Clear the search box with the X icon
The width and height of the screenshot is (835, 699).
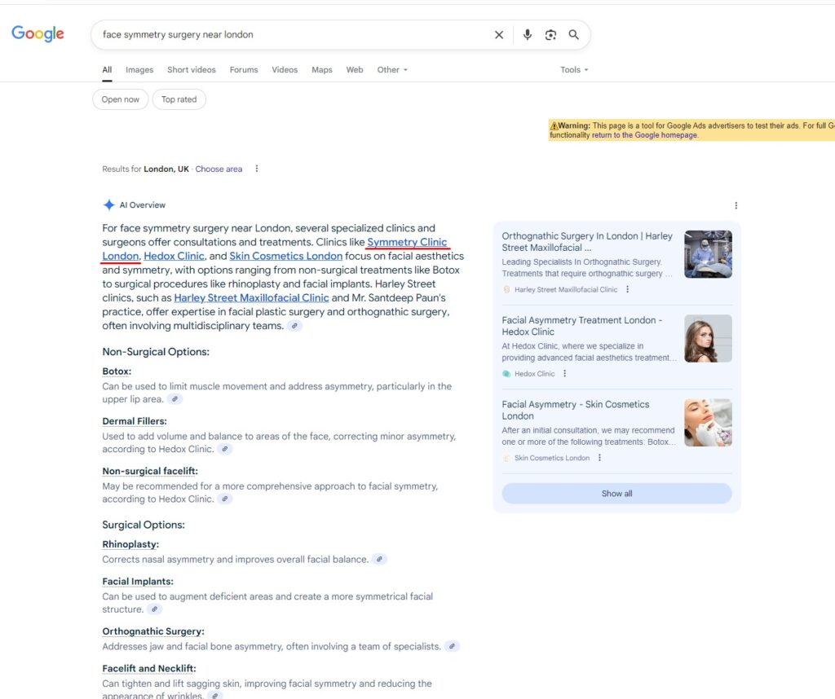tap(499, 34)
